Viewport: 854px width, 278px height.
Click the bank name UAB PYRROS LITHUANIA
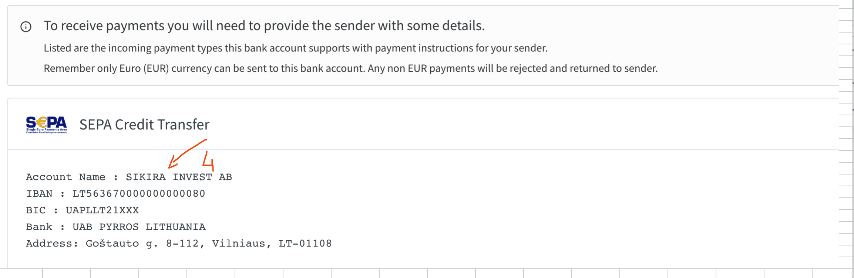(139, 227)
